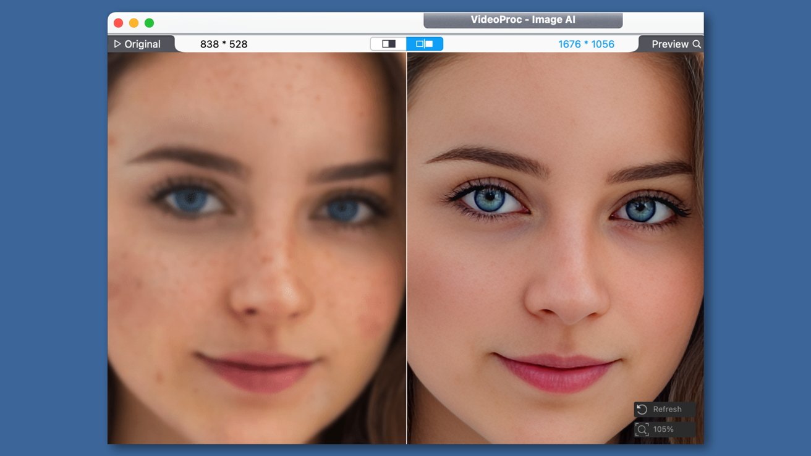
Task: Minimize the window with the yellow button
Action: coord(134,23)
